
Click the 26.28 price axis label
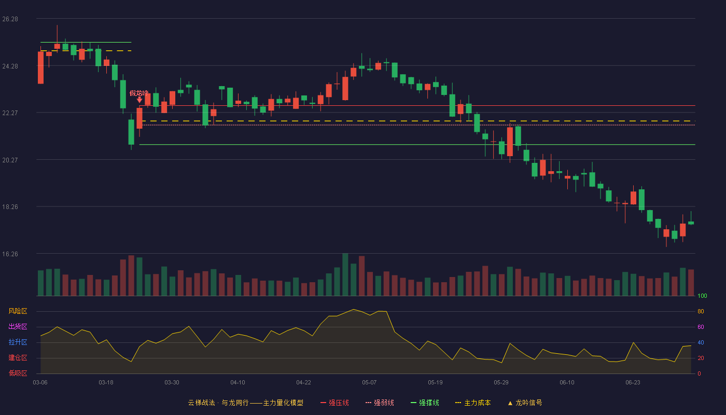click(10, 19)
